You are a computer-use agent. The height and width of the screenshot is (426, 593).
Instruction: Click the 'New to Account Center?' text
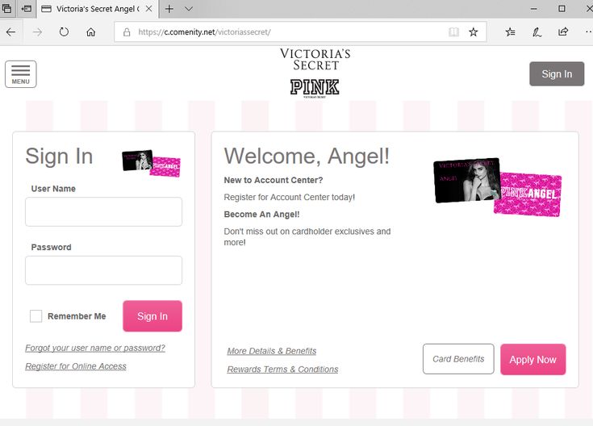pyautogui.click(x=274, y=180)
